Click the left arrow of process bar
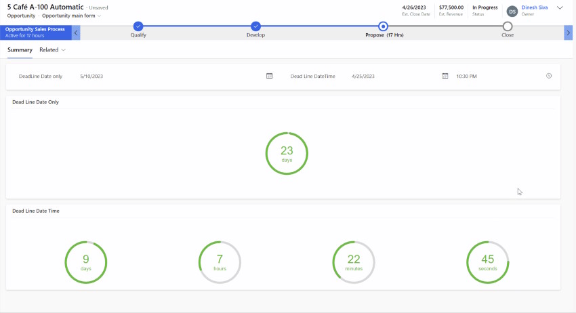This screenshot has width=576, height=313. pyautogui.click(x=76, y=33)
